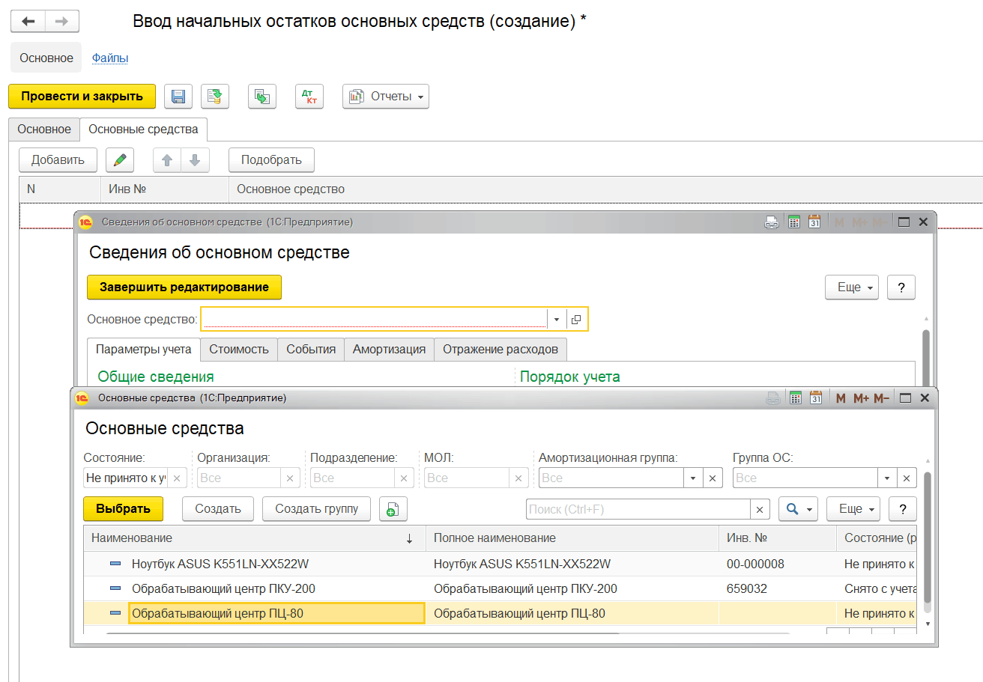Click the Создать группу button
The width and height of the screenshot is (983, 682).
[316, 509]
